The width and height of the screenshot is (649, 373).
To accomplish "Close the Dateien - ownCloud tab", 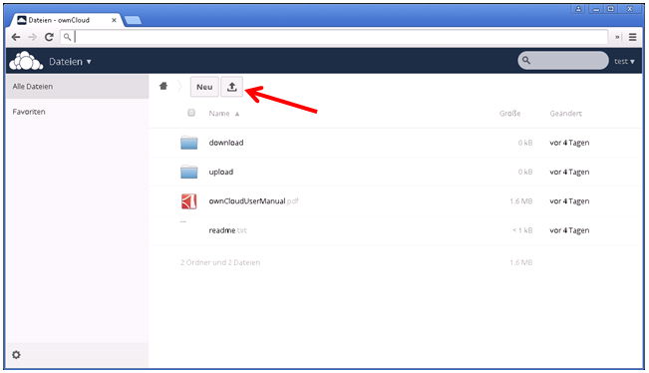I will [x=114, y=20].
